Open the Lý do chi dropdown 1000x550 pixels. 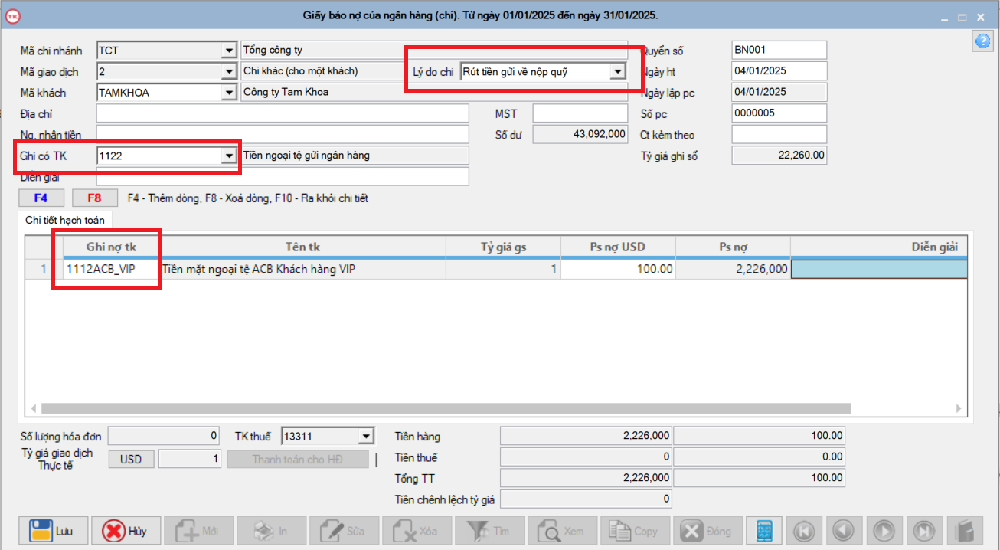click(617, 72)
